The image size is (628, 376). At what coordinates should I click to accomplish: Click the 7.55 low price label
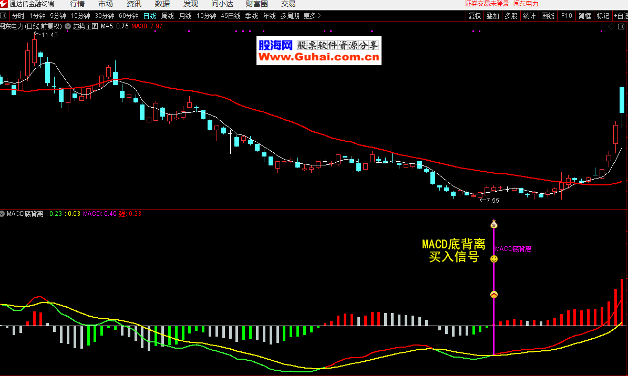coord(492,201)
